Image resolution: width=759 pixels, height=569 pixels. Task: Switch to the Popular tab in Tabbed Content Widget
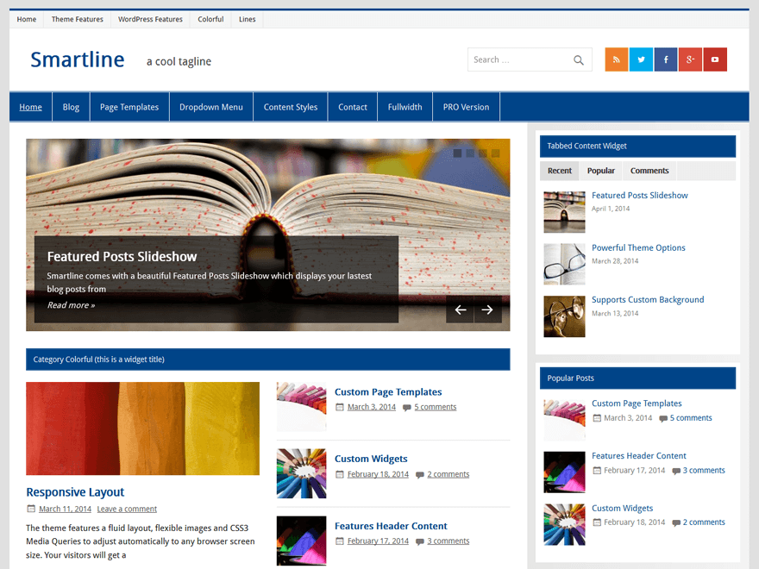click(600, 171)
